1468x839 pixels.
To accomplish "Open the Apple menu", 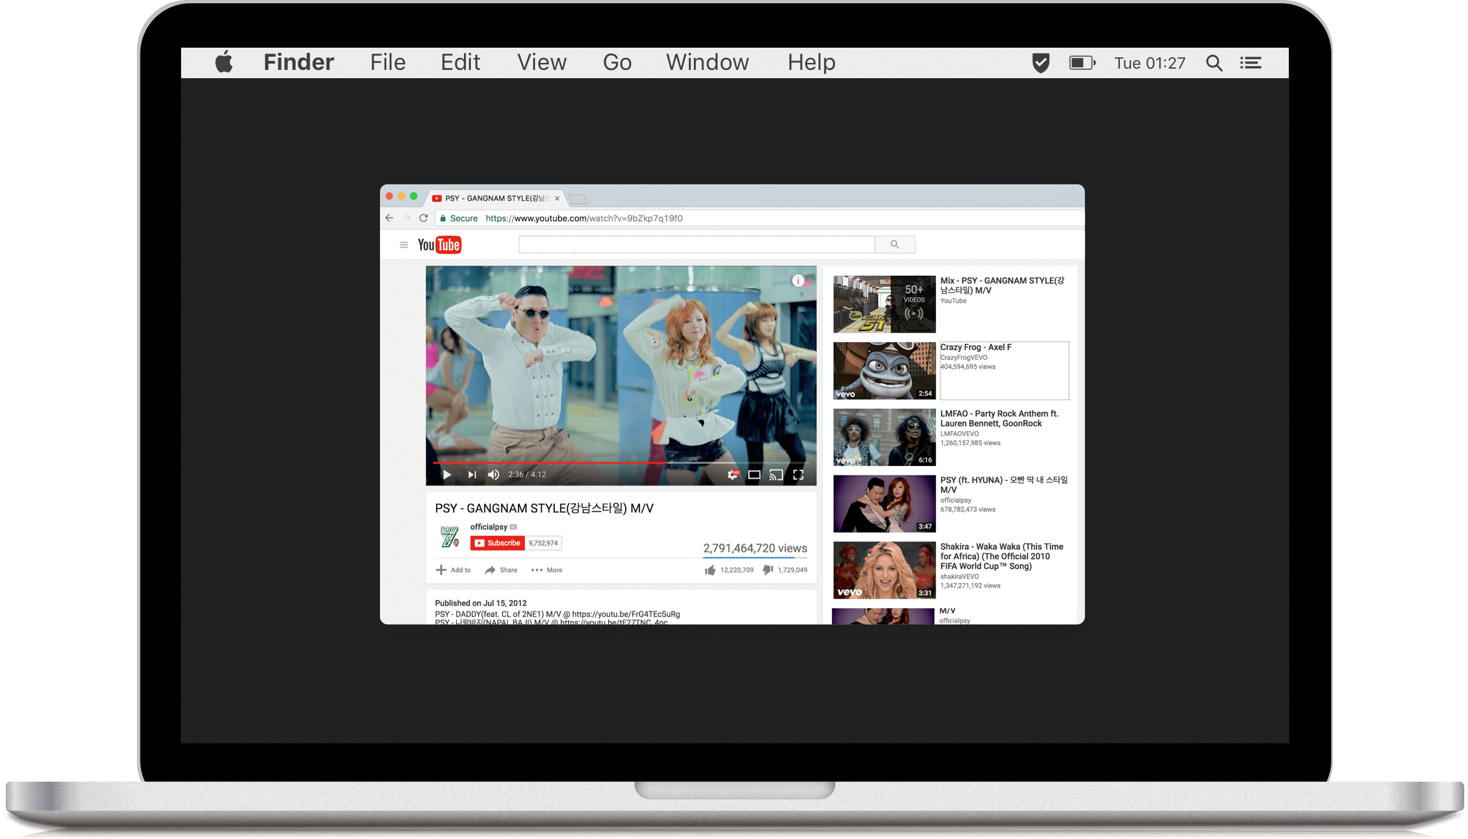I will (224, 62).
